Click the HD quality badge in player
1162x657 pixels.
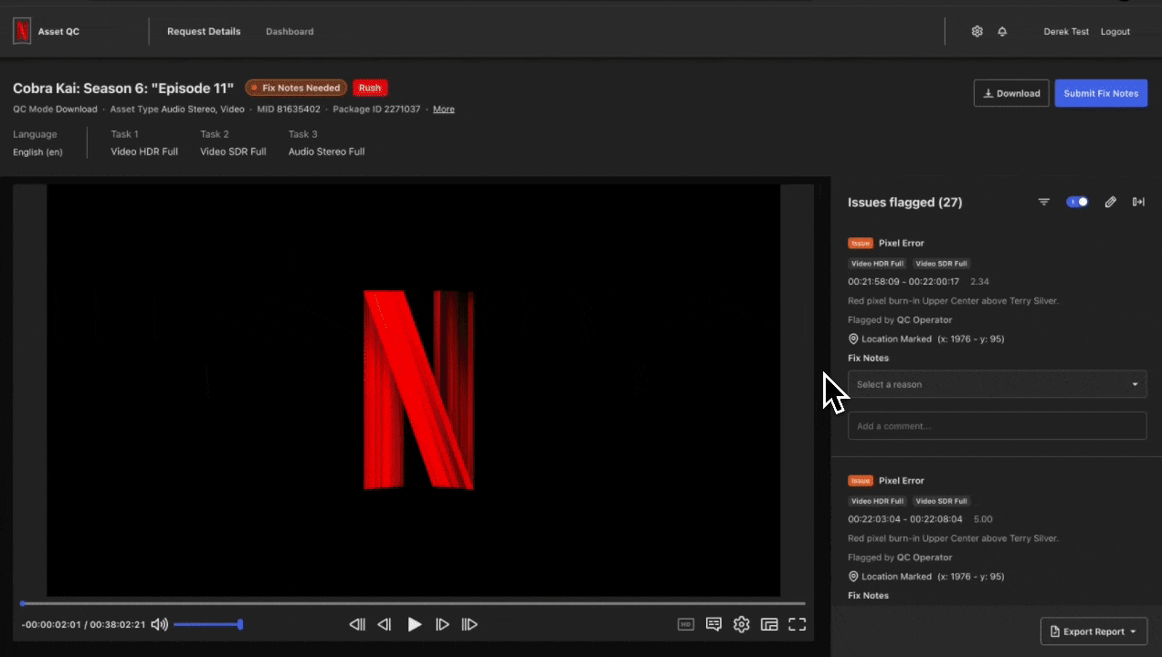click(686, 624)
